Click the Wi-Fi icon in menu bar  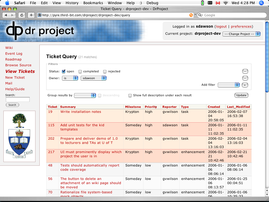[225, 3]
